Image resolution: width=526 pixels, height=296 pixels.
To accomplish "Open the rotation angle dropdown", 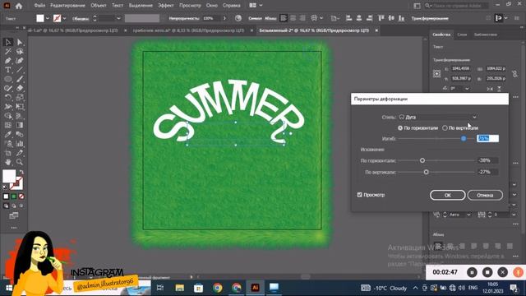I will coord(467,89).
